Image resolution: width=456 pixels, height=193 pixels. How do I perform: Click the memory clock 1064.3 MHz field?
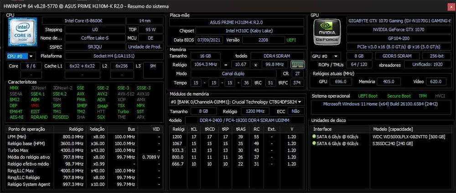[x=206, y=65]
